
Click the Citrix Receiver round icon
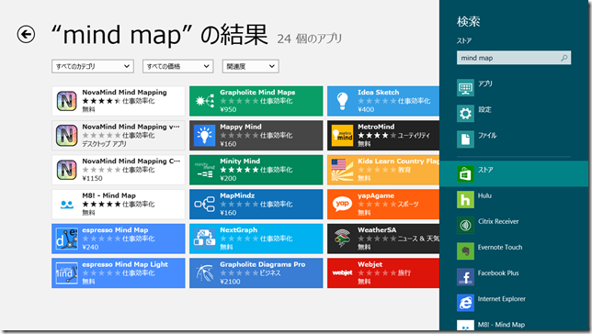[465, 226]
